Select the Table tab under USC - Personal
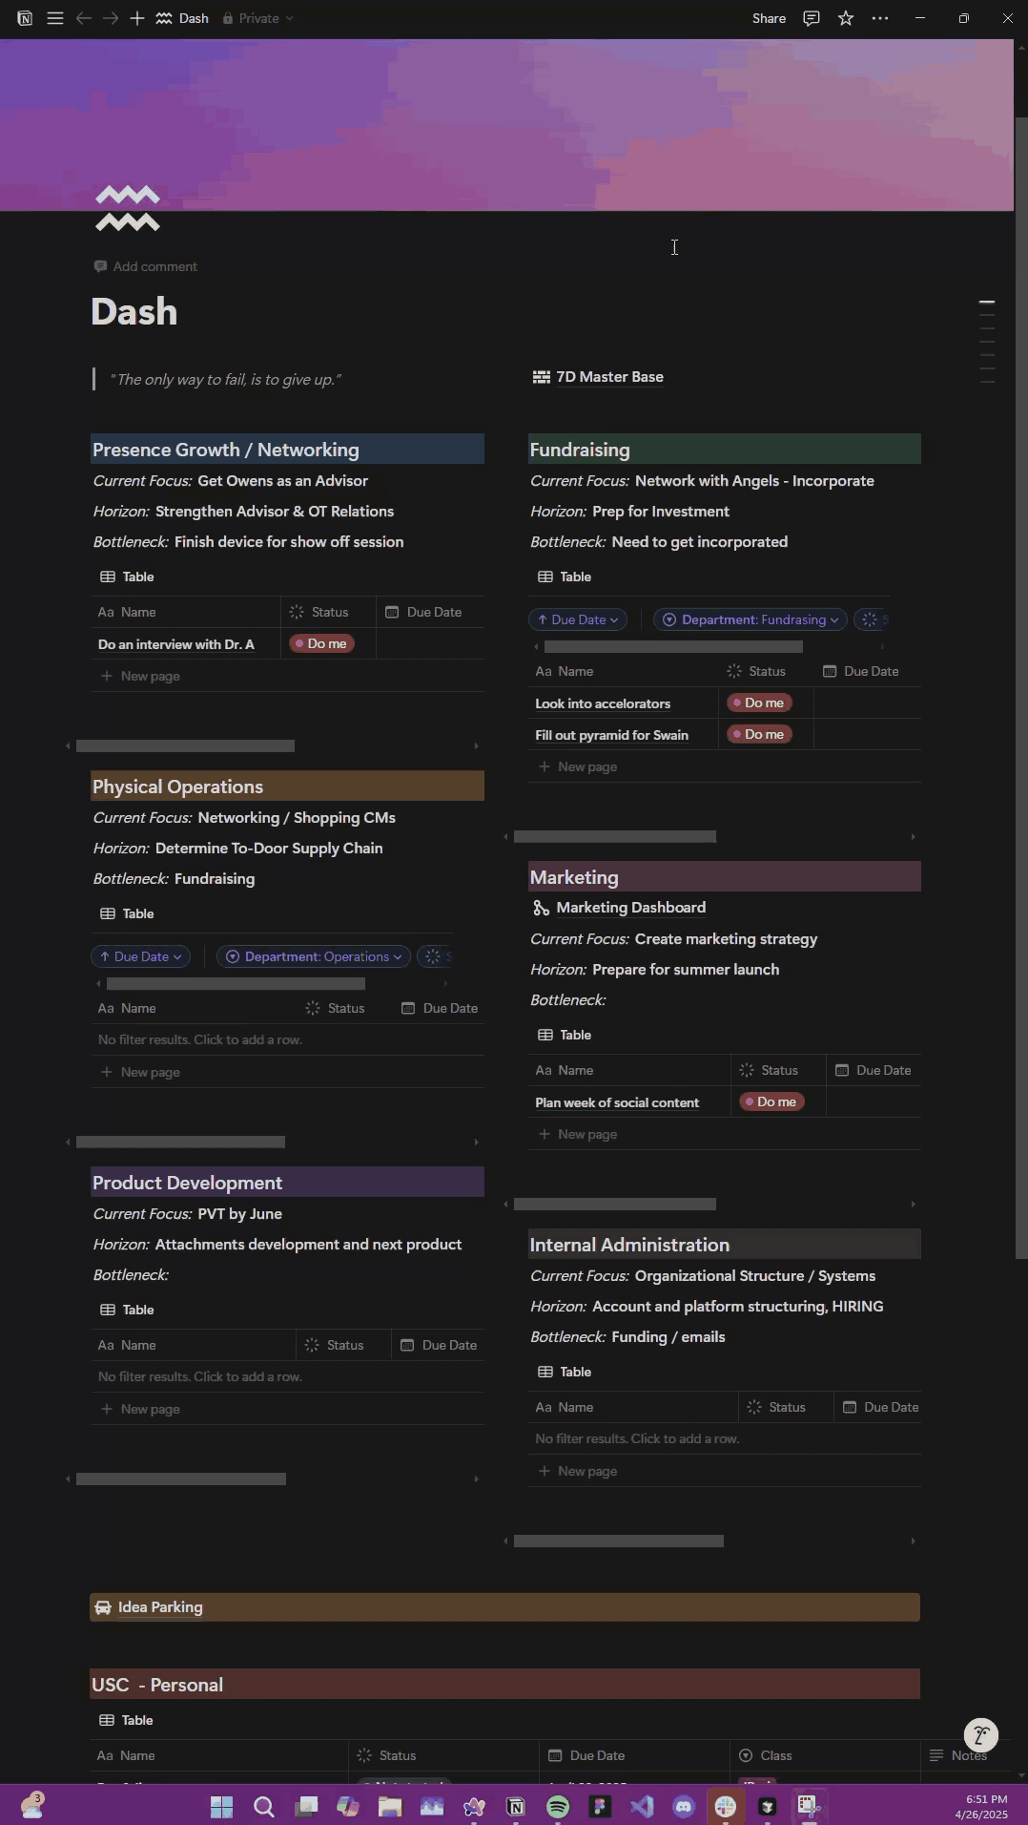The width and height of the screenshot is (1028, 1825). 127,1720
